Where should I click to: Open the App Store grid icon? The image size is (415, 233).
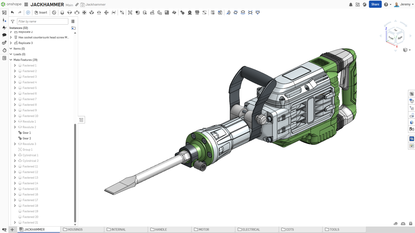click(358, 4)
